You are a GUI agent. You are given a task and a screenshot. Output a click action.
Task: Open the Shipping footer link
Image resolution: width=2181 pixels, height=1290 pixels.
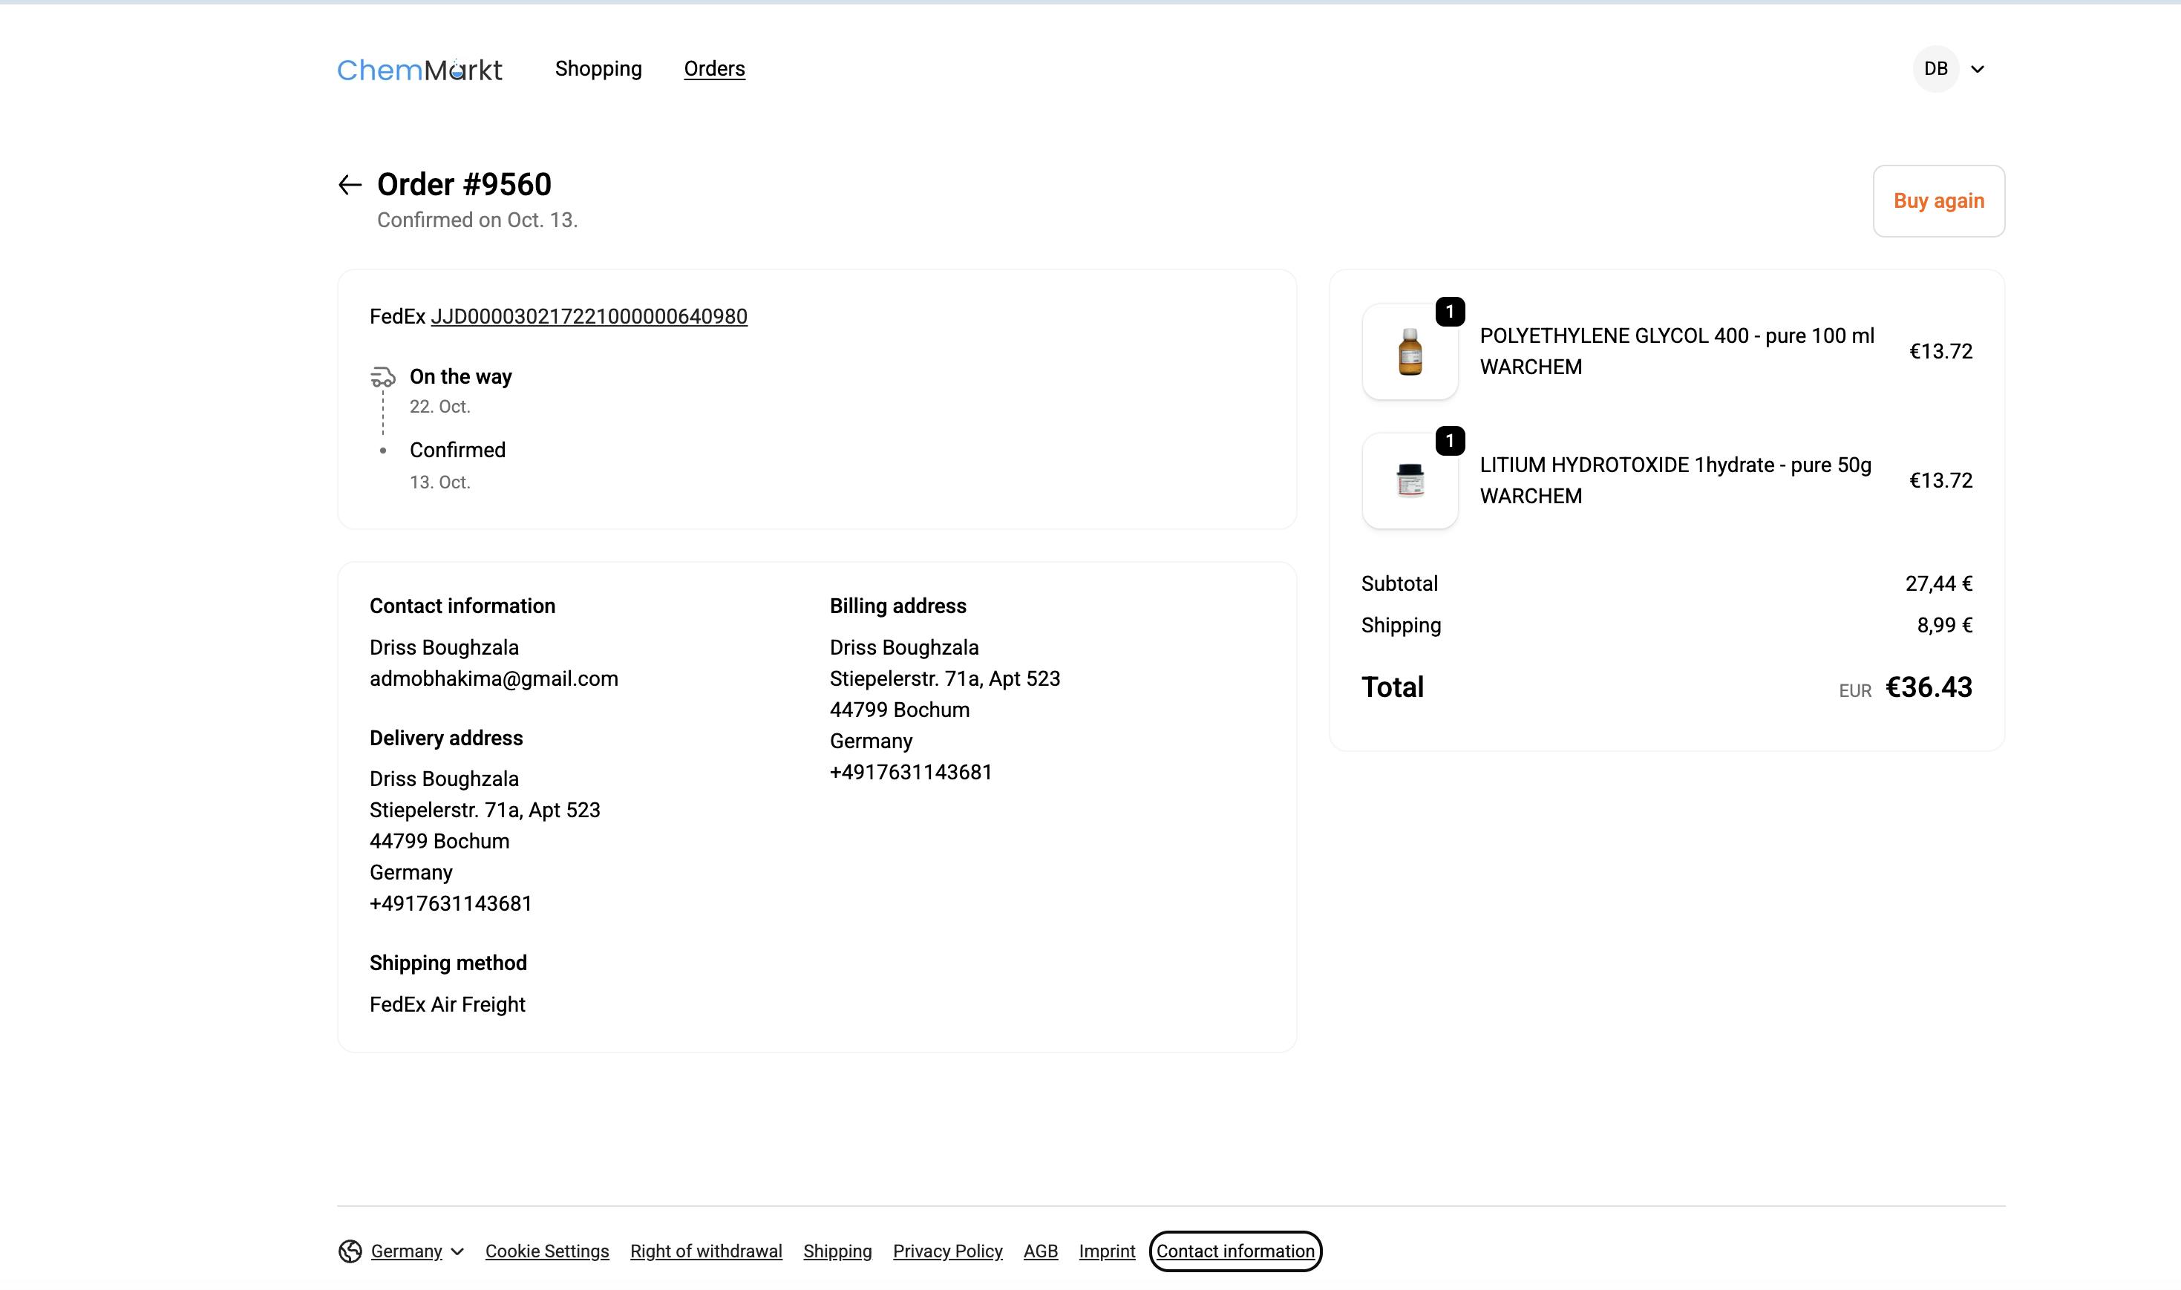coord(837,1251)
